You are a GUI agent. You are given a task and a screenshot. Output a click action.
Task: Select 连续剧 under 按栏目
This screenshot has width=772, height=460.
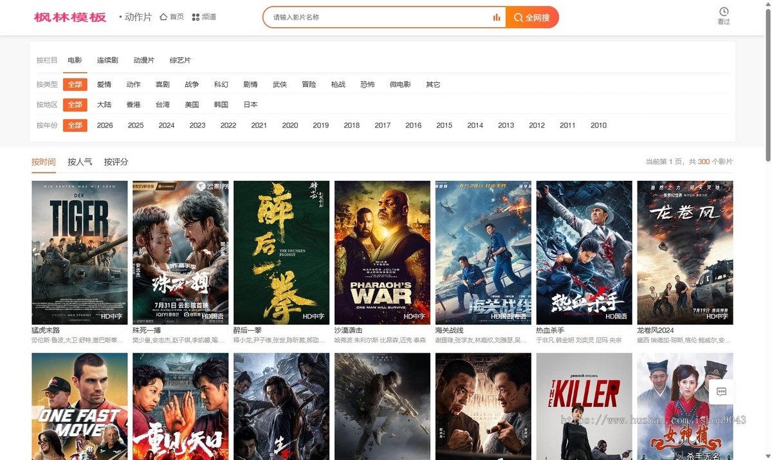107,60
